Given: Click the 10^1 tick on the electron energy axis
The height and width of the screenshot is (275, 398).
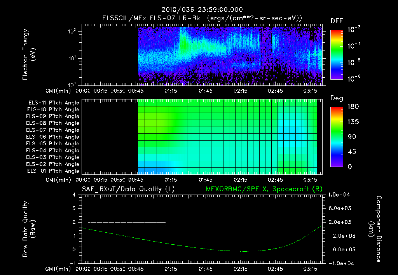Looking at the screenshot, I should pos(72,58).
